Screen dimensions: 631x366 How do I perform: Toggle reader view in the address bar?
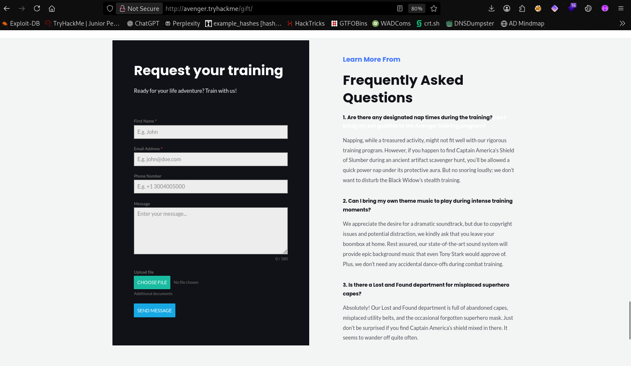coord(400,8)
